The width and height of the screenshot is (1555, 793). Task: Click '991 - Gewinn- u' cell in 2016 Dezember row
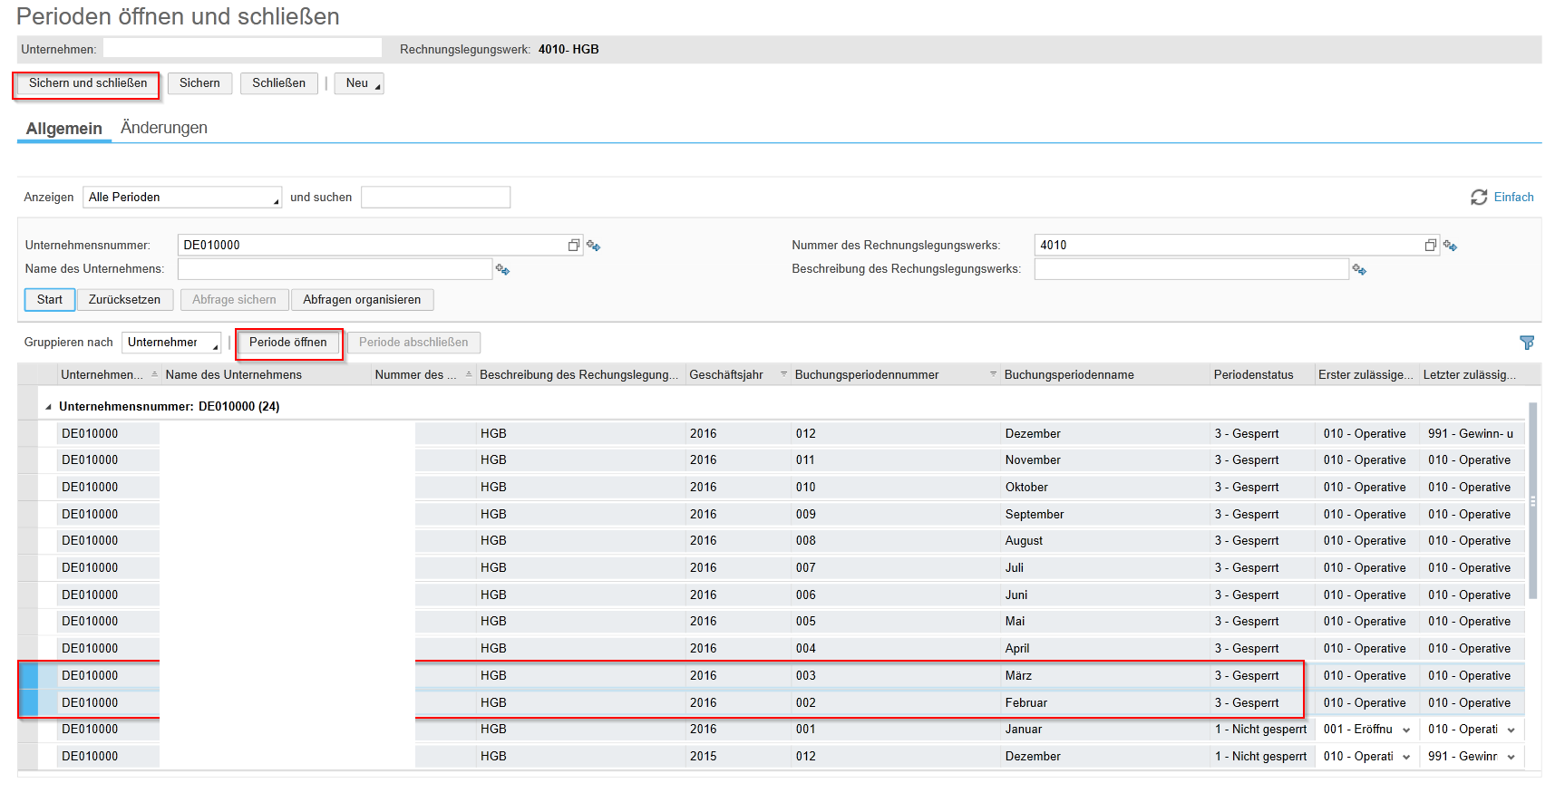[1471, 433]
